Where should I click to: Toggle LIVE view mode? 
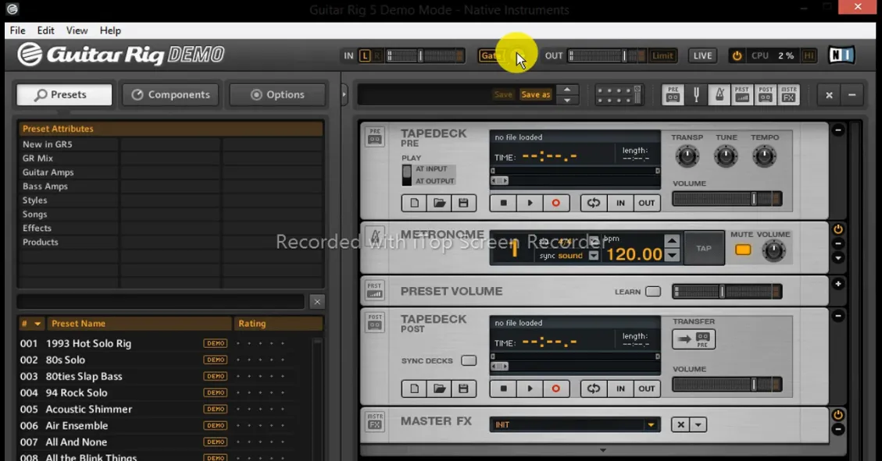click(702, 55)
